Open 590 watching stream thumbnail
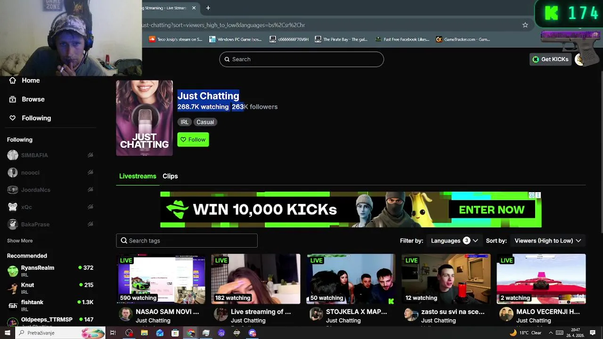 (x=161, y=279)
